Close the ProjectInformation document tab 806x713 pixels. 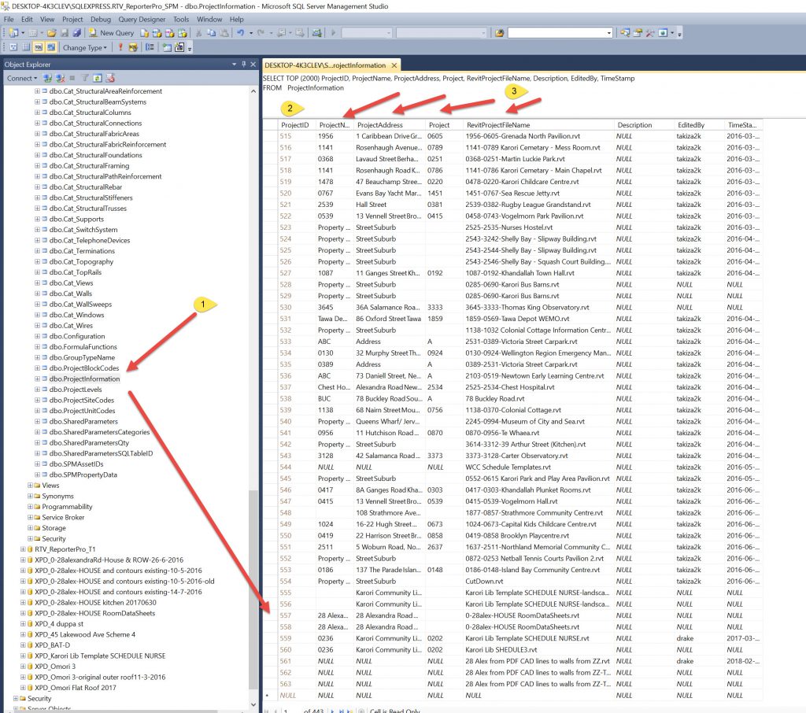click(x=394, y=65)
